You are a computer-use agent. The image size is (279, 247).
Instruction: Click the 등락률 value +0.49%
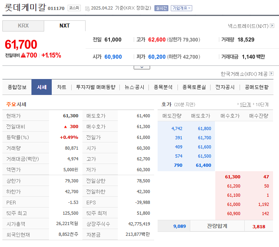coord(69,137)
